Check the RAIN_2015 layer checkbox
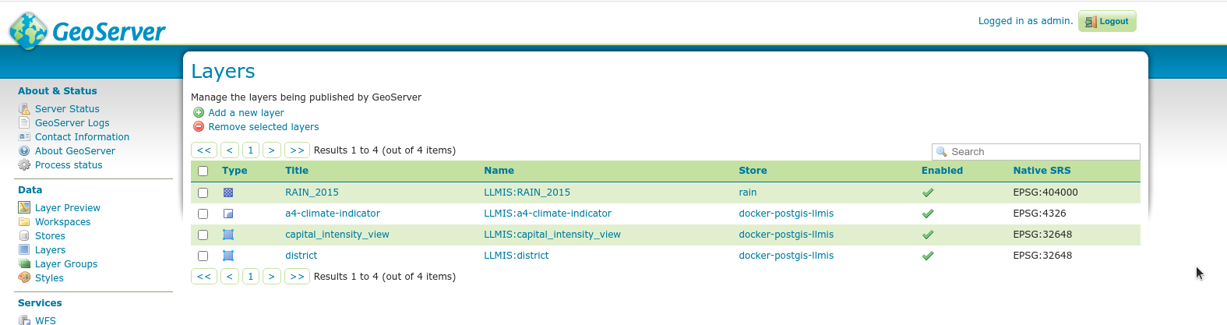 [x=203, y=193]
